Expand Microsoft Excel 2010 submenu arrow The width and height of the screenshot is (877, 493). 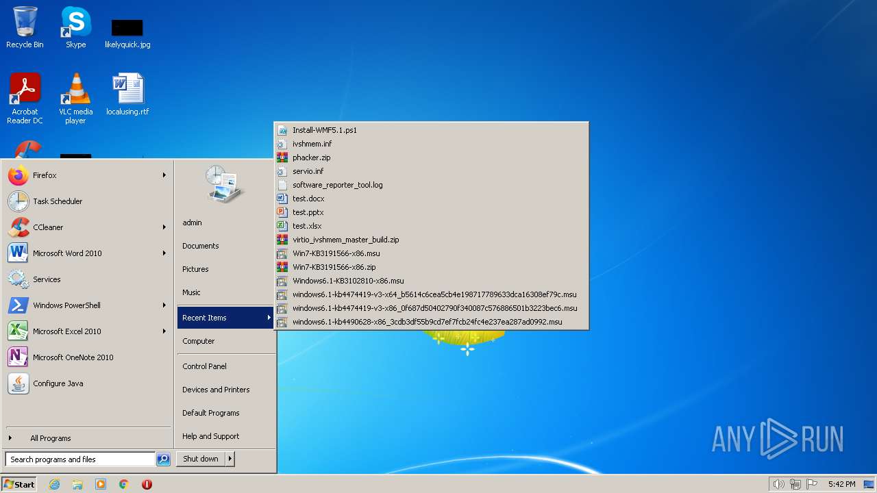164,331
